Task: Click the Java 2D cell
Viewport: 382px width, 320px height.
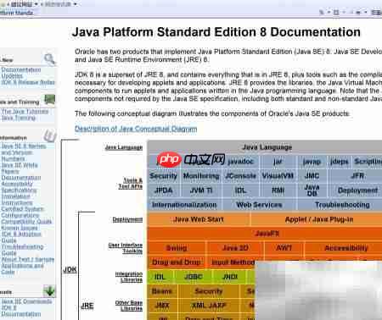Action: click(x=235, y=248)
